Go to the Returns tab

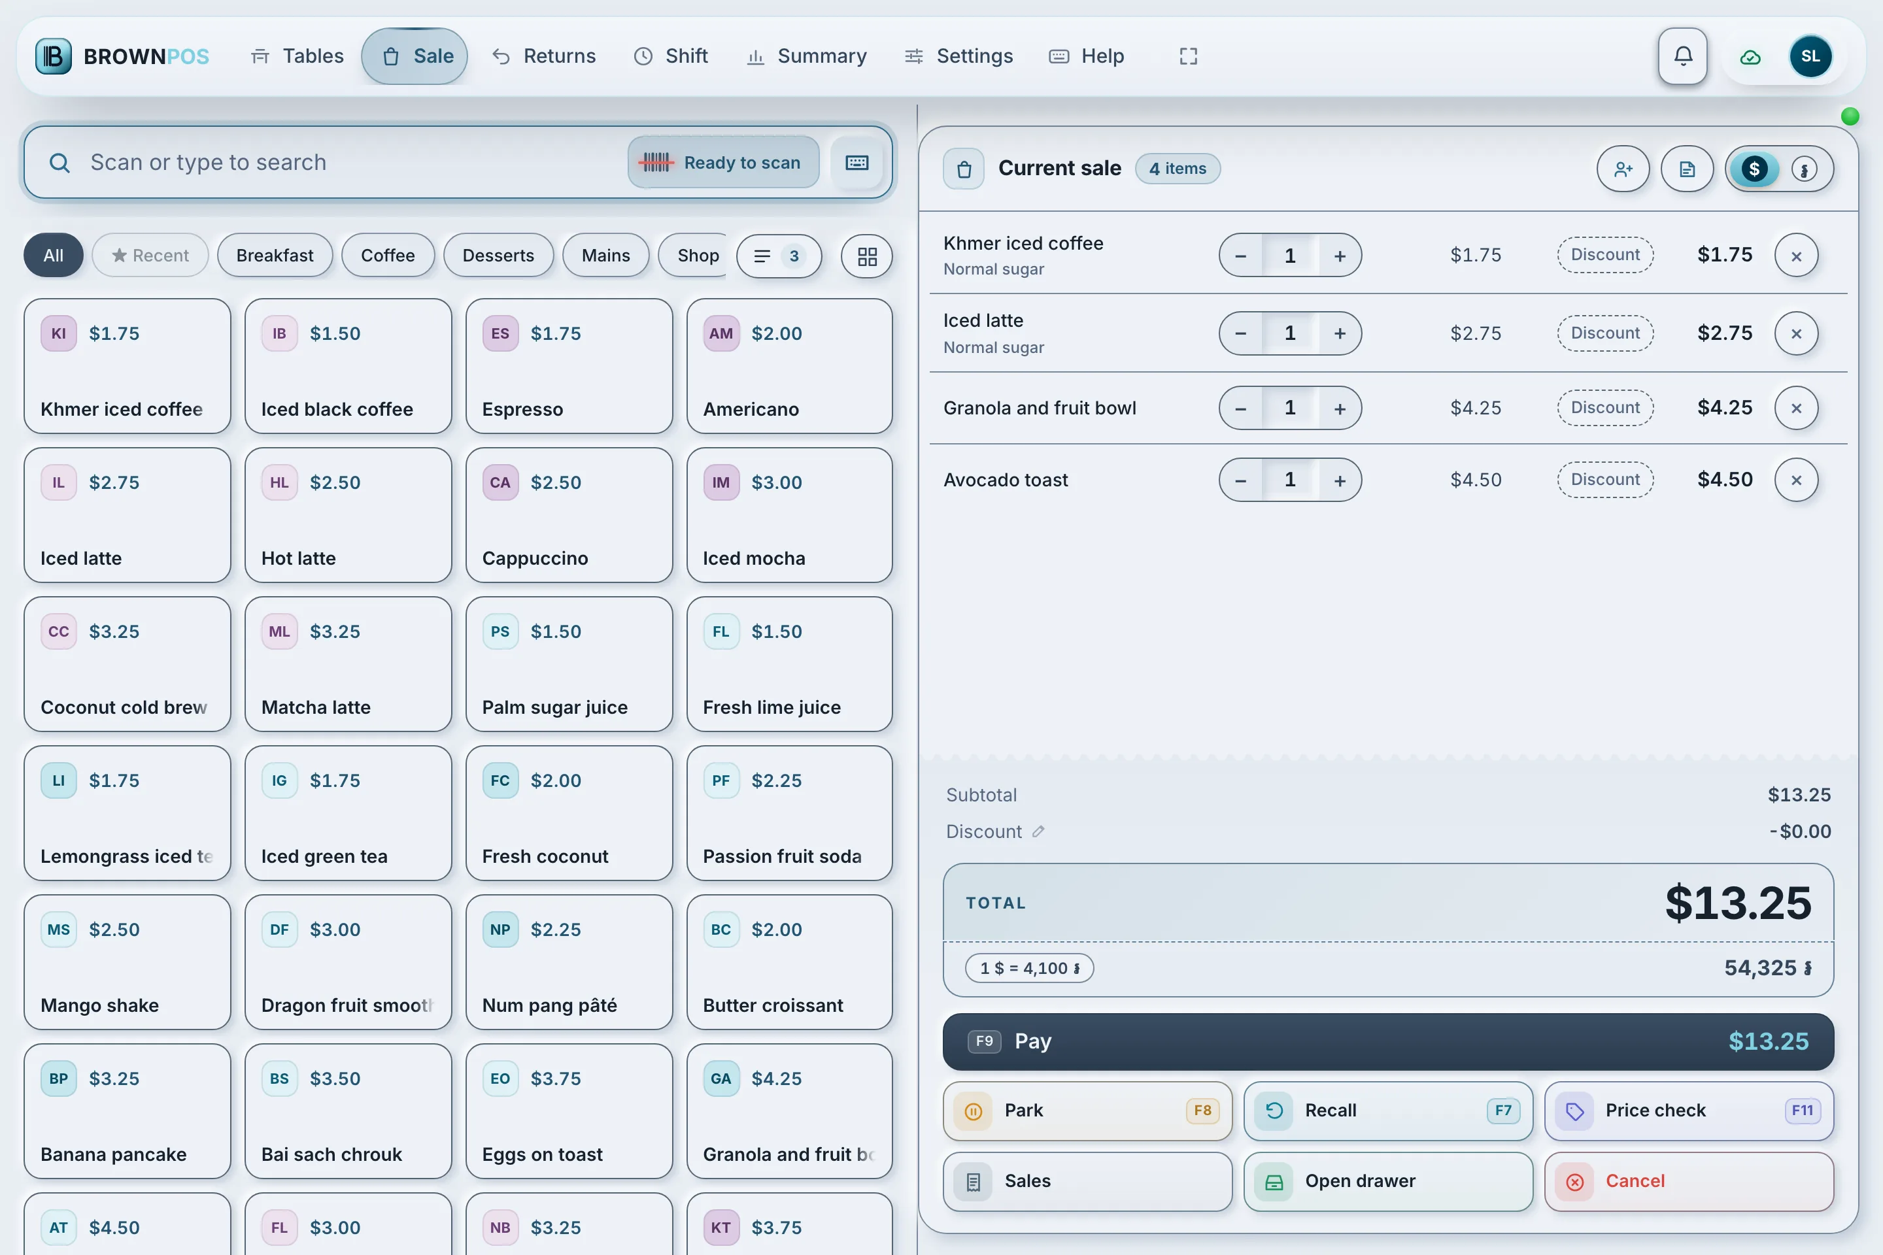tap(545, 56)
